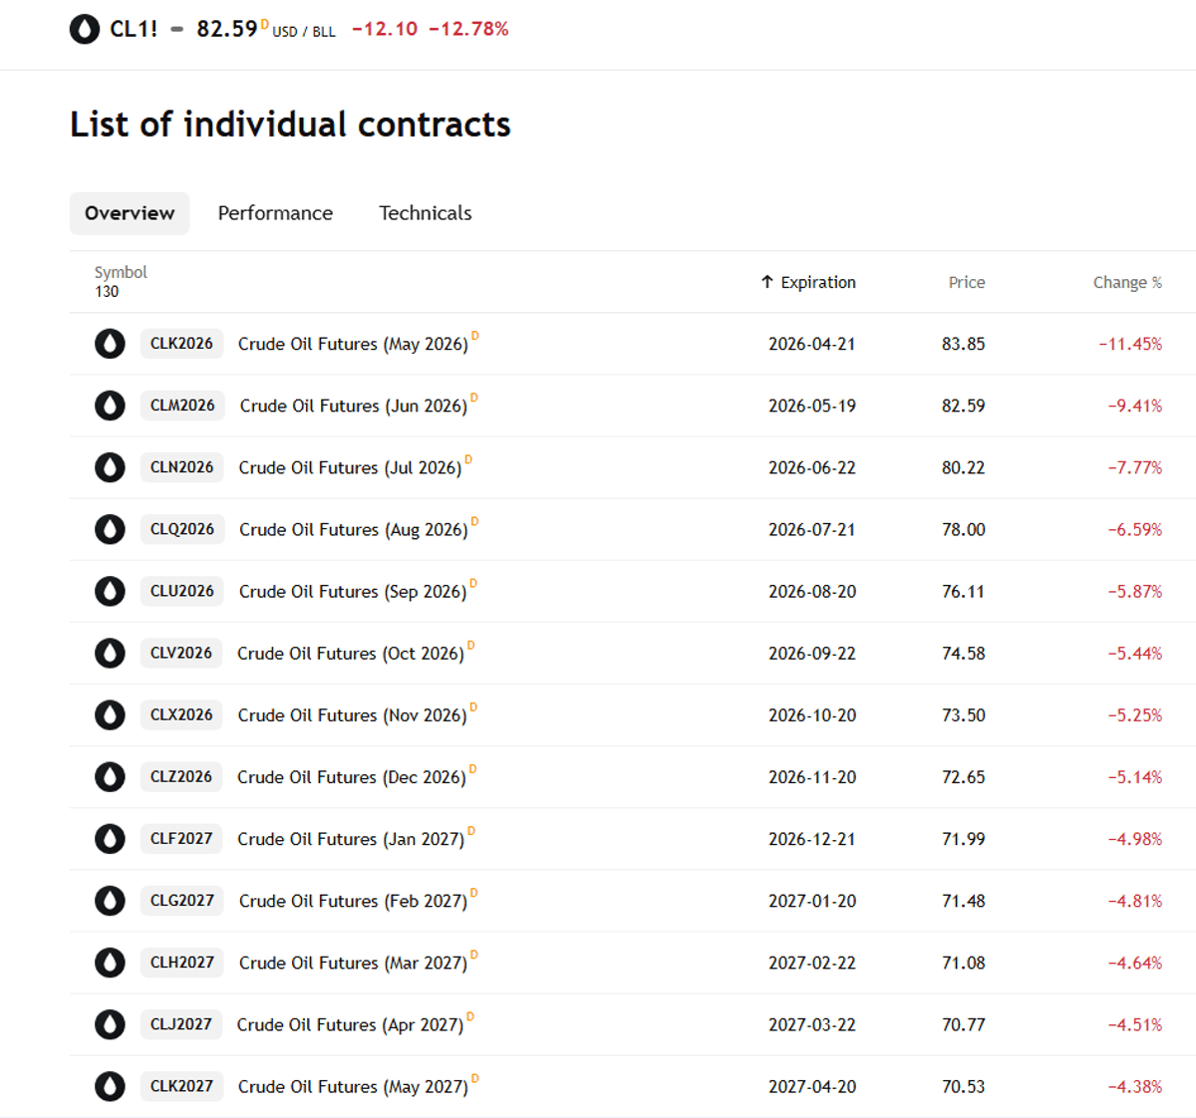Screen dimensions: 1196x1118
Task: Click the oil drop icon beside CLF2027
Action: pos(110,839)
